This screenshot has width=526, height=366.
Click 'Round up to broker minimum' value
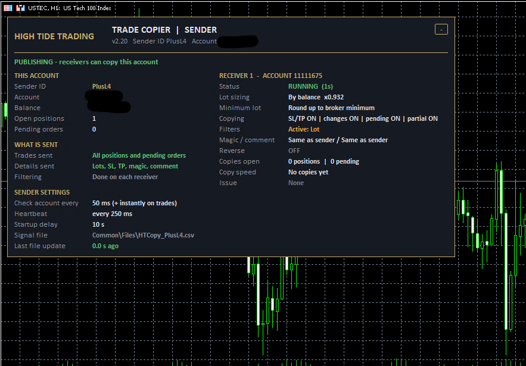tap(331, 108)
